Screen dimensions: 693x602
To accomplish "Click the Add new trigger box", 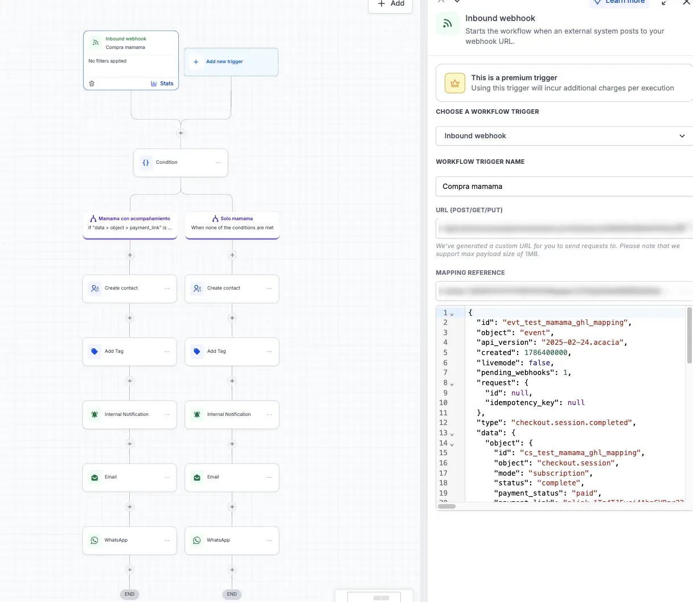I will click(231, 62).
